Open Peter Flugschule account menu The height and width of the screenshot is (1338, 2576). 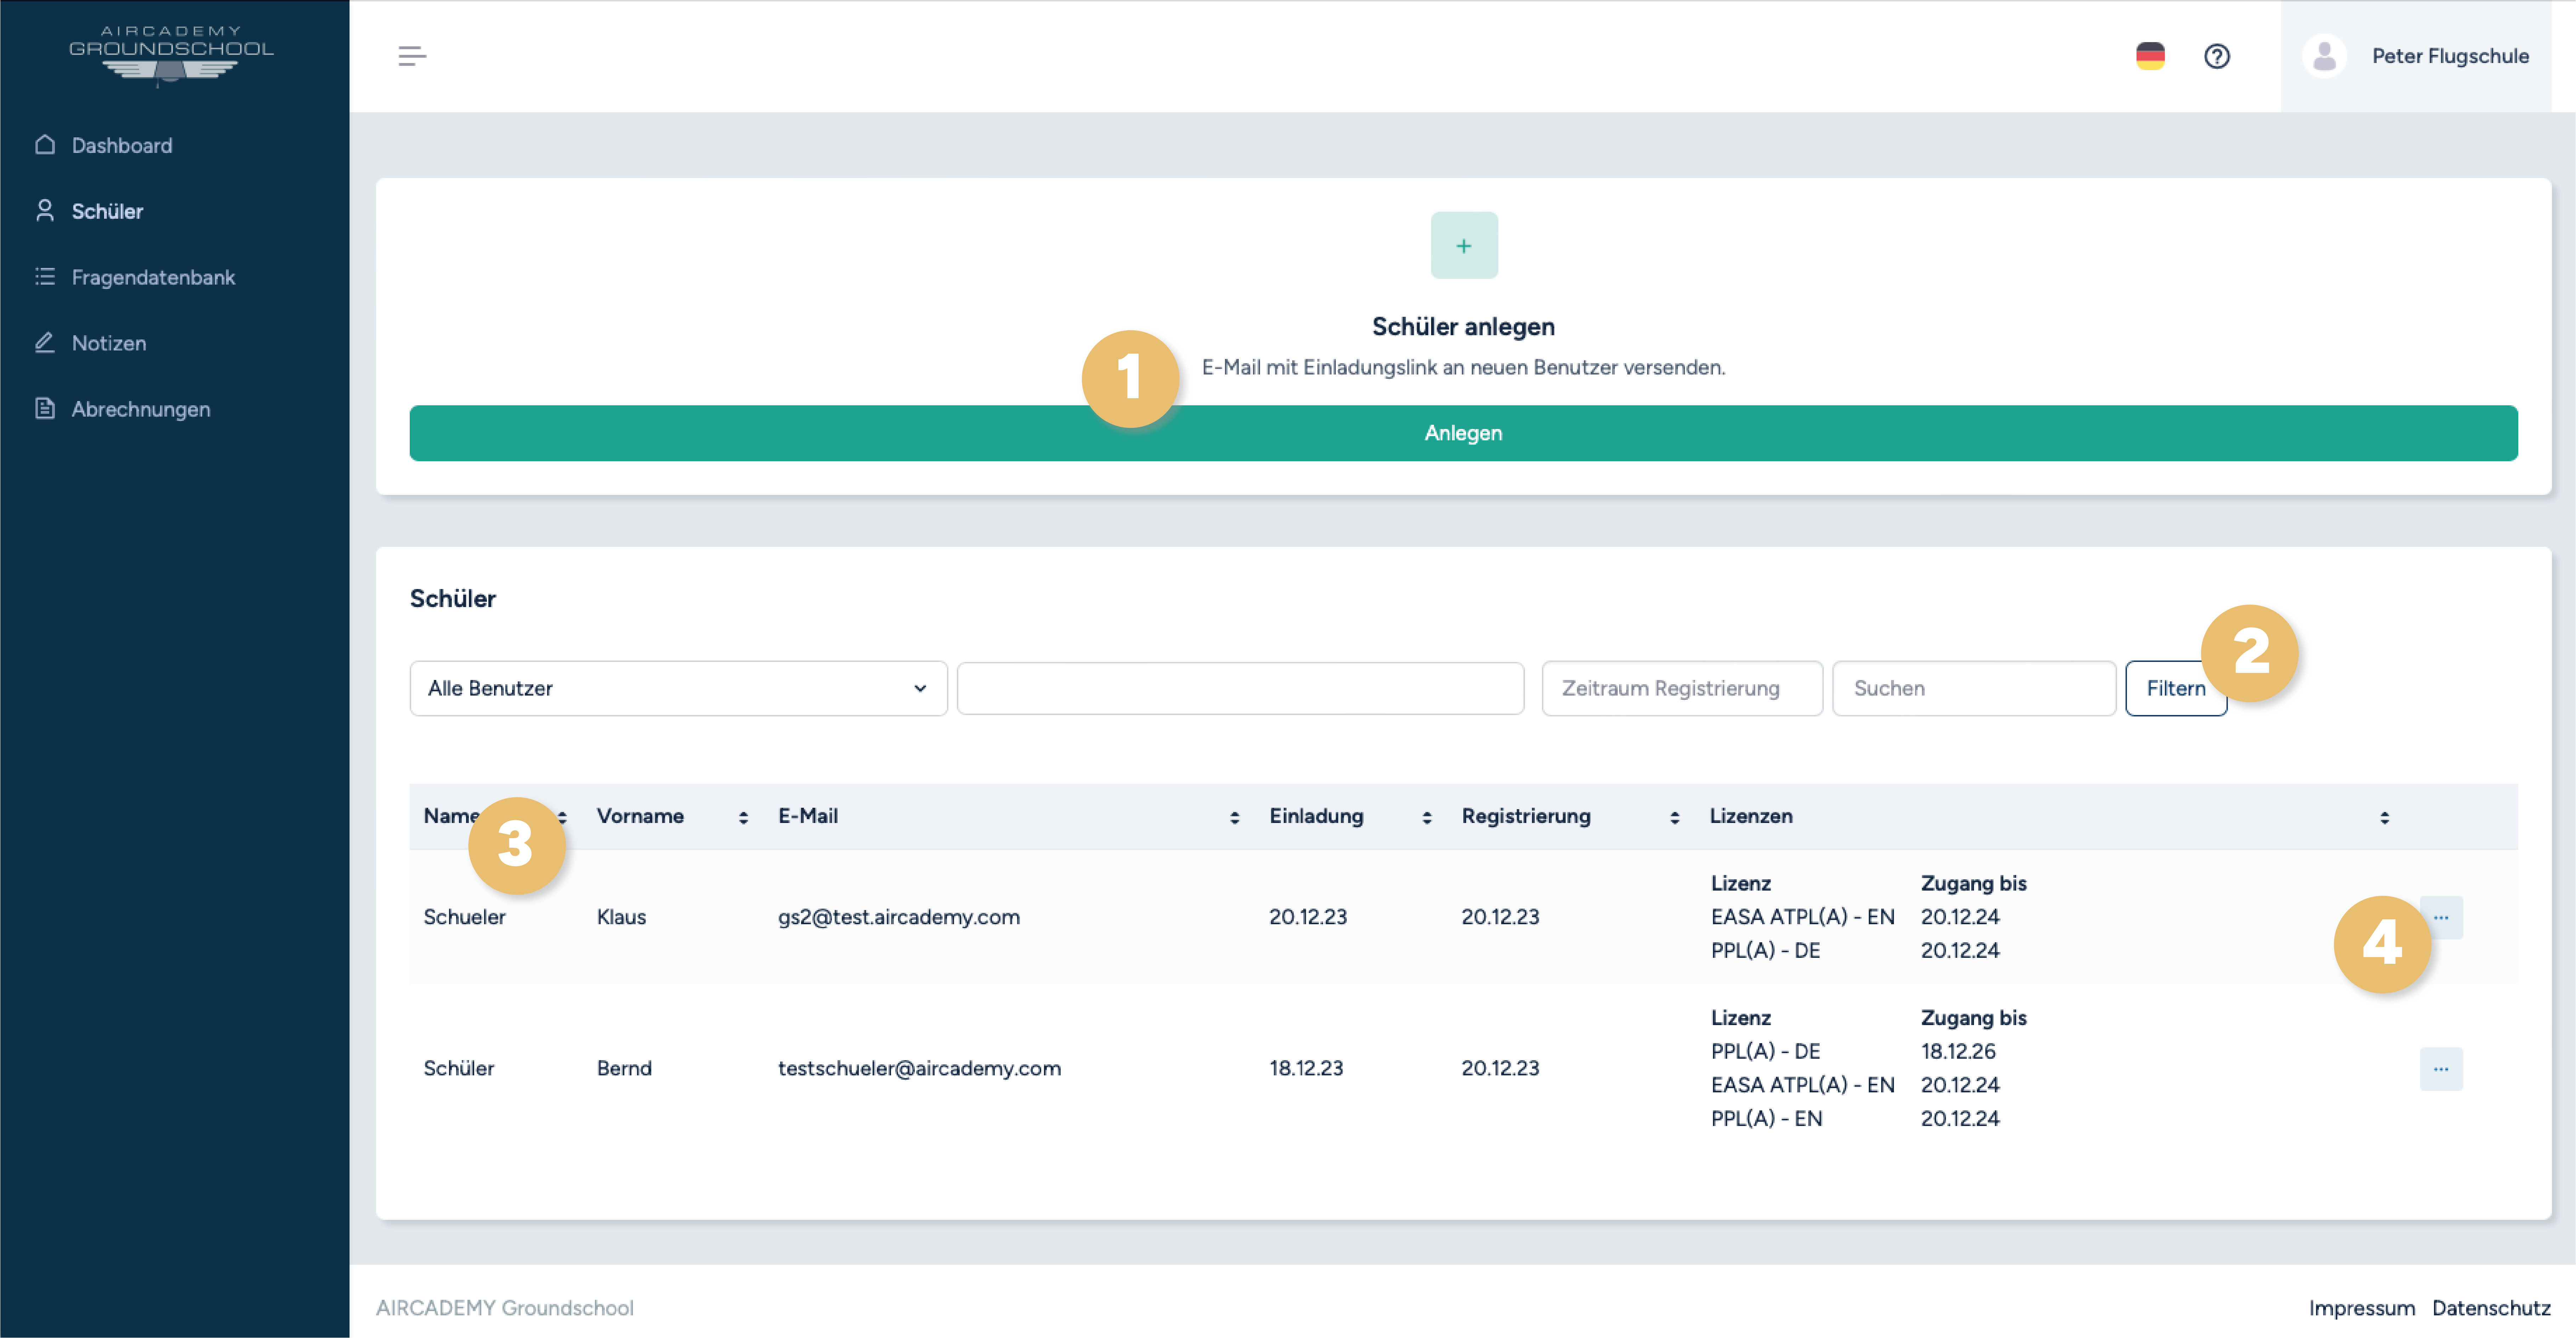point(2416,56)
